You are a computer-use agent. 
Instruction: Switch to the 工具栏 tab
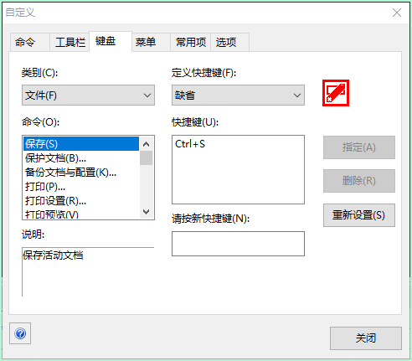pyautogui.click(x=70, y=42)
